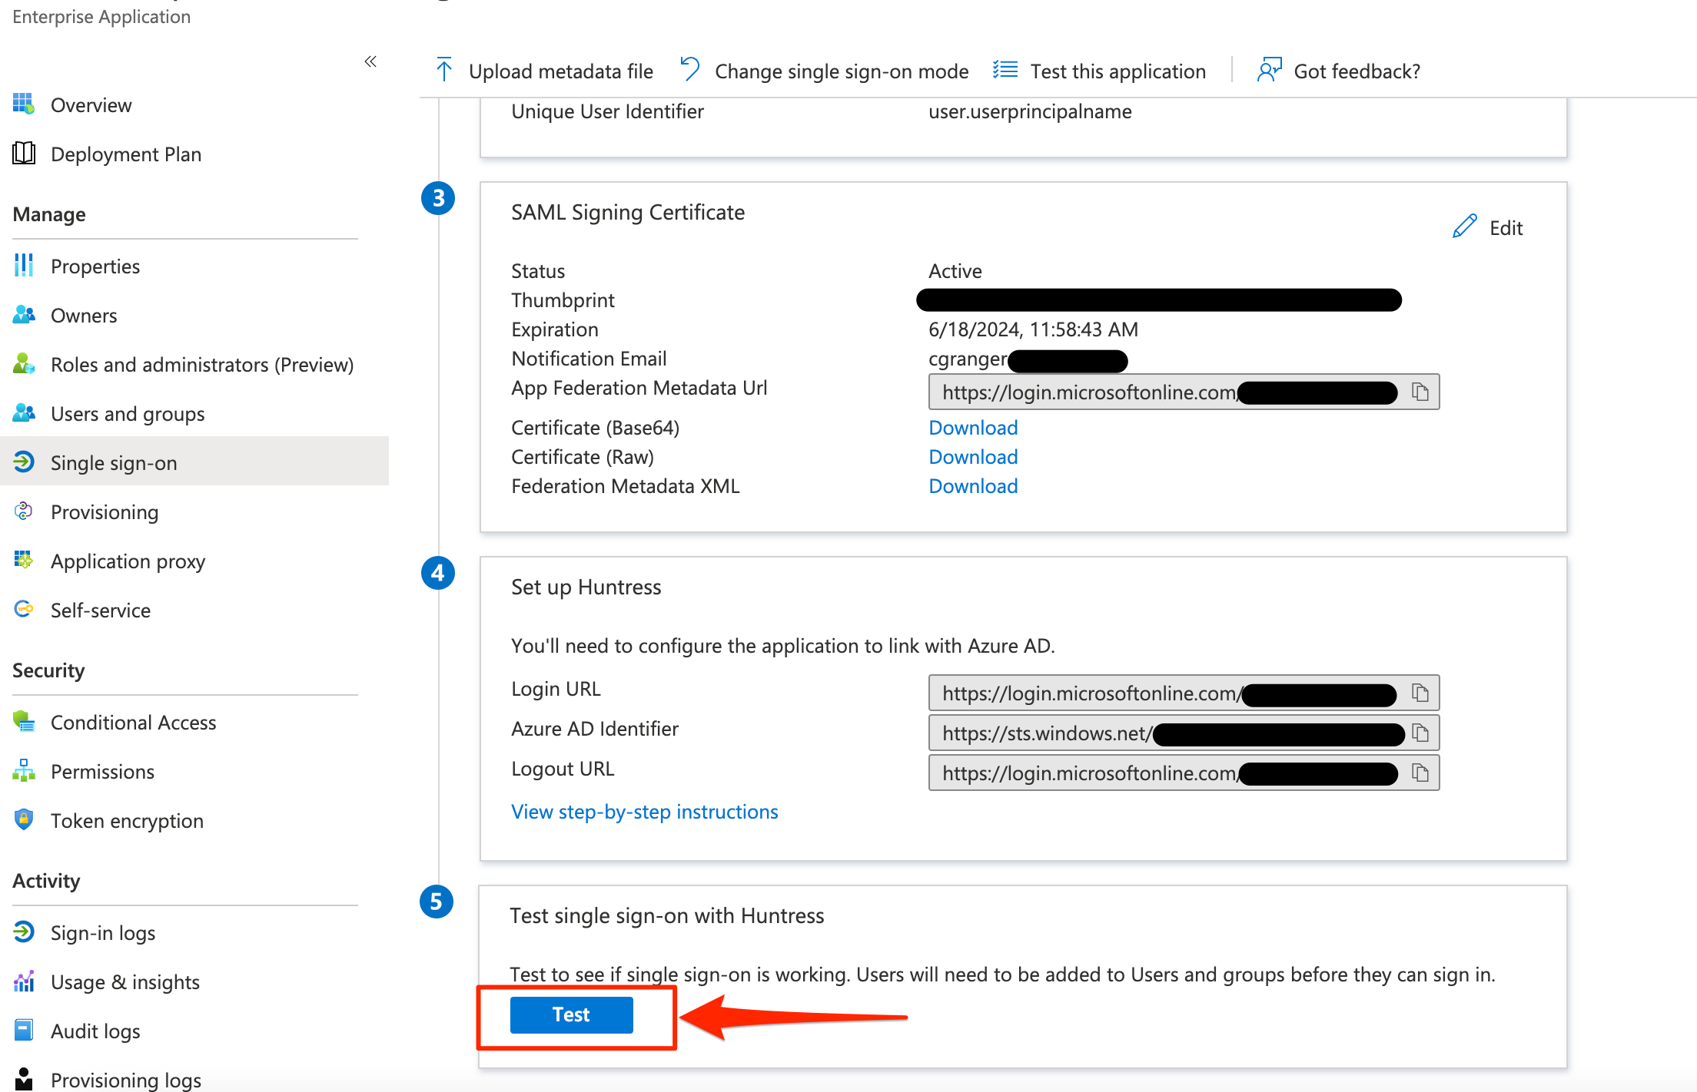Download Certificate (Raw)
The height and width of the screenshot is (1092, 1697).
(x=973, y=456)
